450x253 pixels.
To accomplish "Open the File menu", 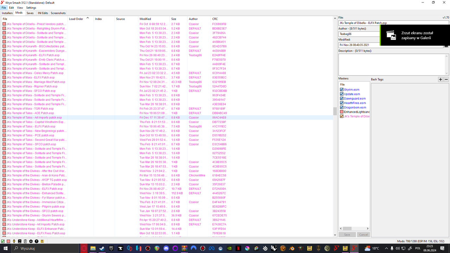I will [4, 7].
